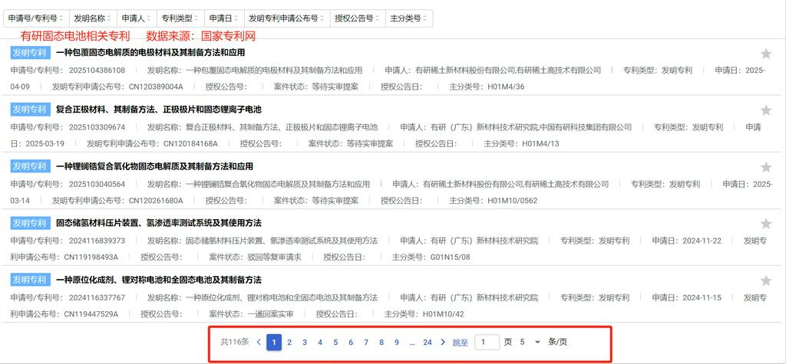The width and height of the screenshot is (786, 364).
Task: Click classification H01M4/36
Action: [x=507, y=87]
